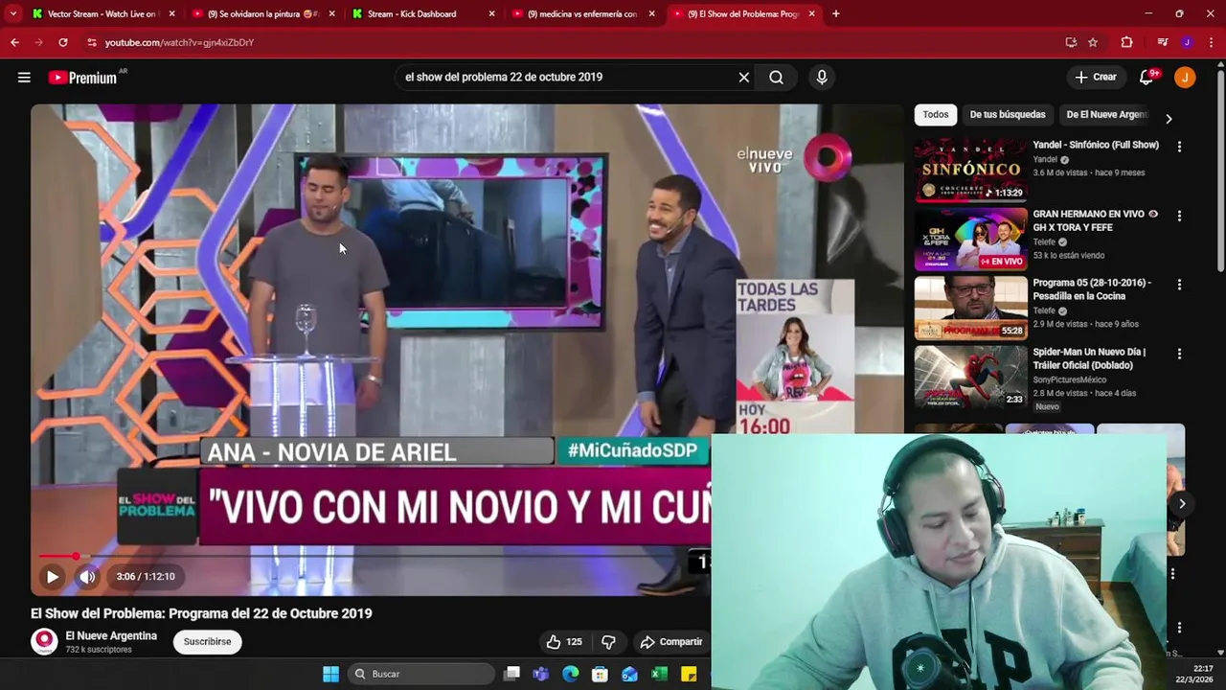The height and width of the screenshot is (690, 1226).
Task: Open media controls music icon in Chrome
Action: point(1163,42)
